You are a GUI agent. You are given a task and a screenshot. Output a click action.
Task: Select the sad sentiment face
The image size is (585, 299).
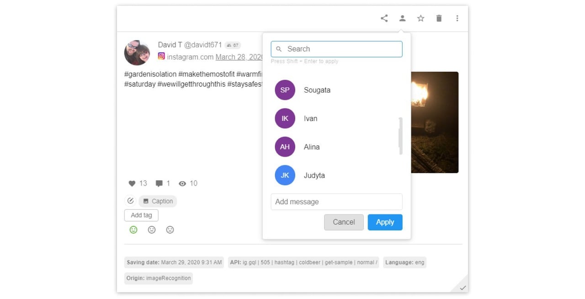pyautogui.click(x=170, y=230)
